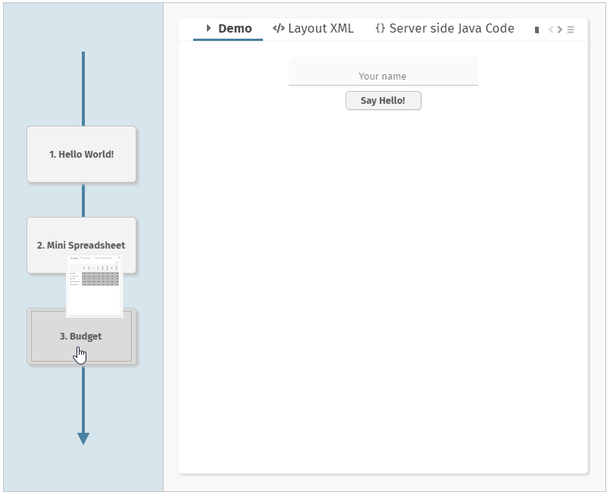Image resolution: width=610 pixels, height=495 pixels.
Task: Click the </> code icon beside Layout XML
Action: click(278, 29)
